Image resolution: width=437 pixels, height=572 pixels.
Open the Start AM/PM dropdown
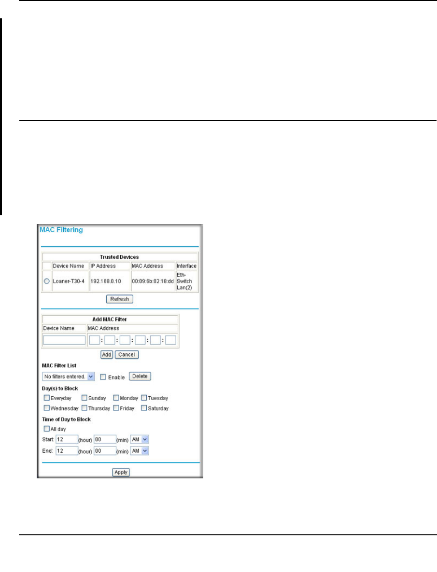point(140,440)
